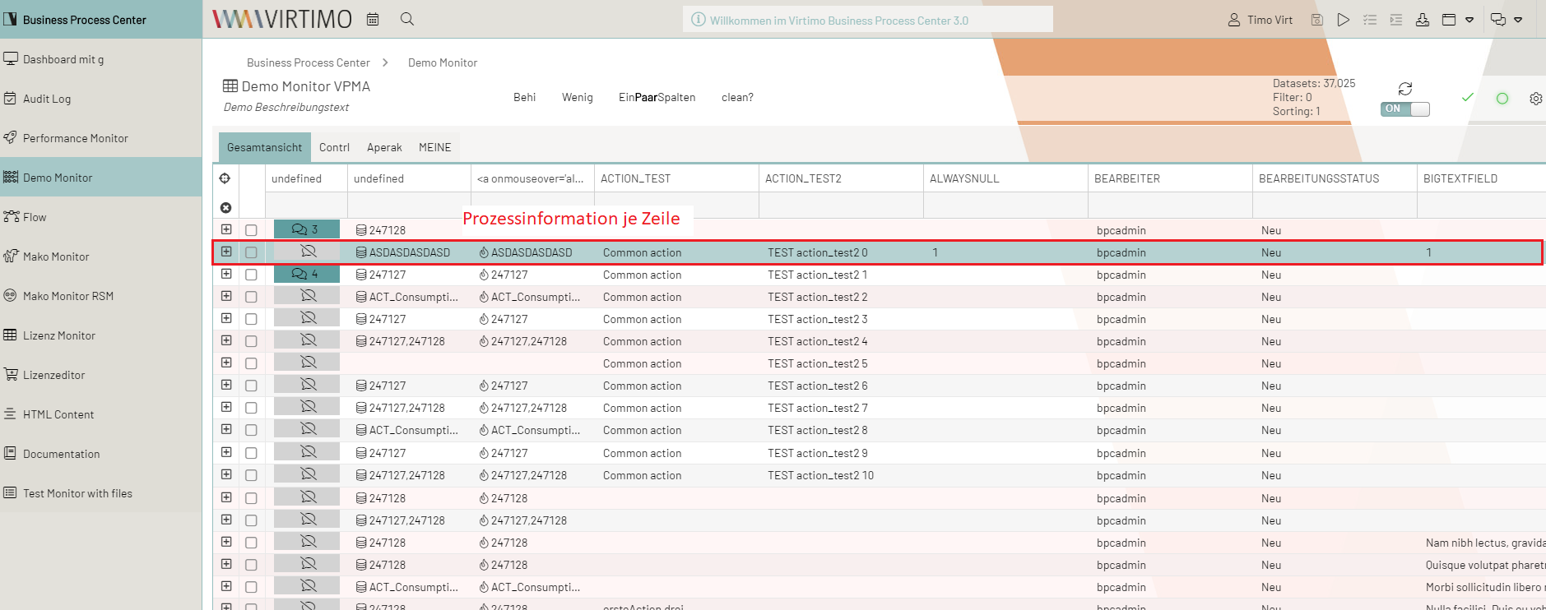
Task: Click the clear filters X icon
Action: 225,208
